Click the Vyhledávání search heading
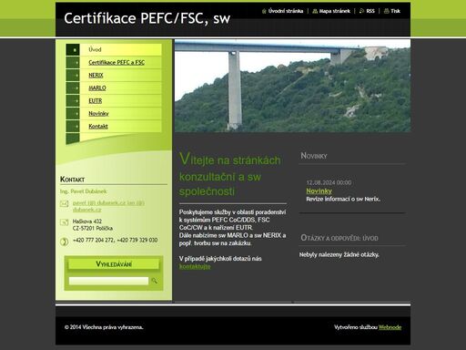Image resolution: width=466 pixels, height=350 pixels. [x=114, y=264]
